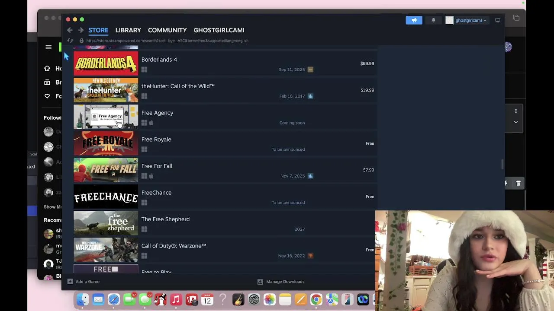Click the Home icon in the background sidebar
554x311 pixels.
pyautogui.click(x=47, y=68)
